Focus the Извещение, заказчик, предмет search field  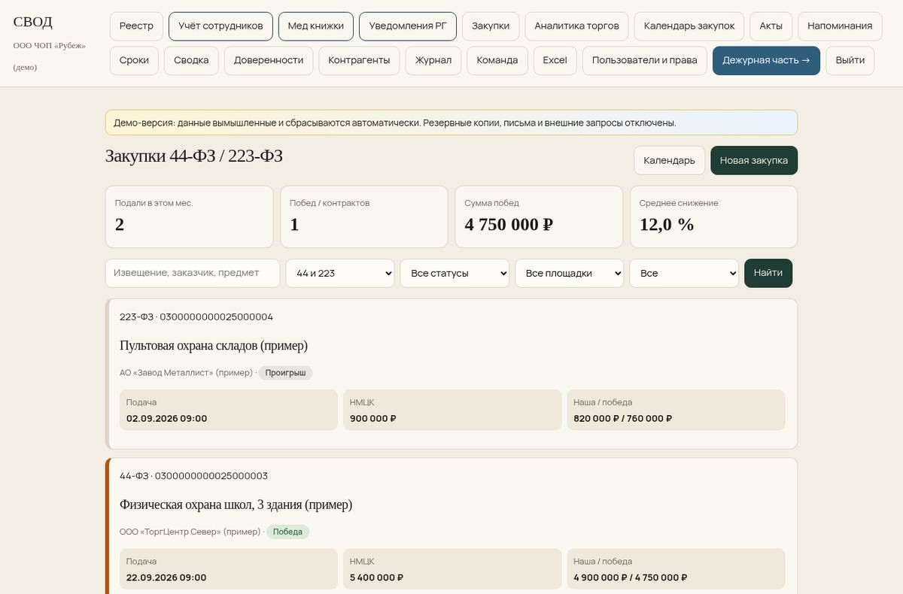pyautogui.click(x=193, y=273)
